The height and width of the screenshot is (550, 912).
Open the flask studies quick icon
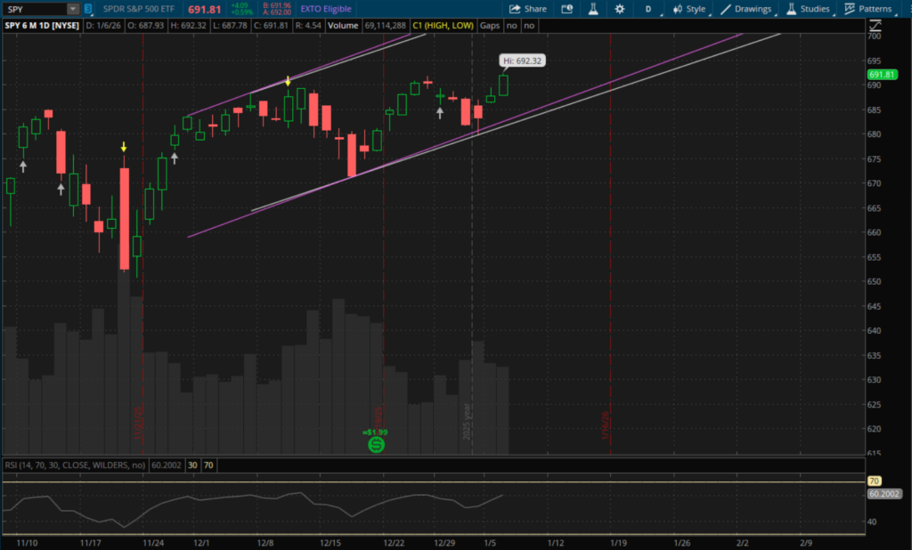(x=591, y=9)
